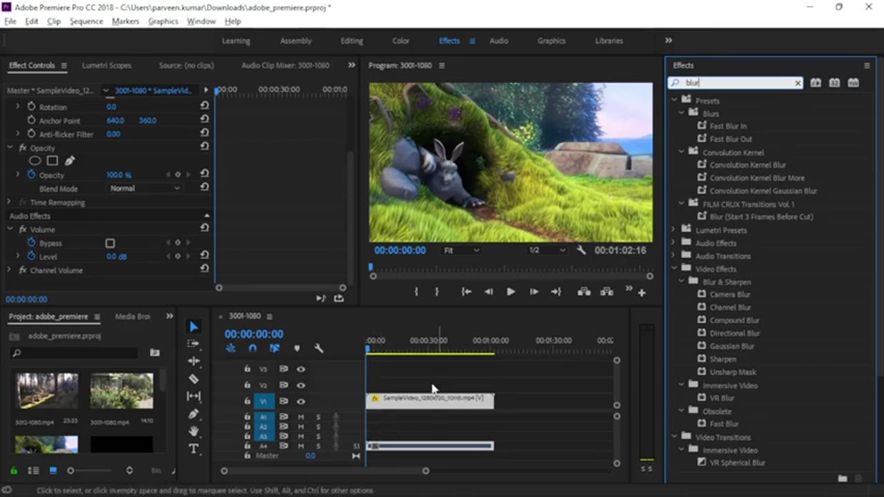Select the Slip tool

[194, 396]
